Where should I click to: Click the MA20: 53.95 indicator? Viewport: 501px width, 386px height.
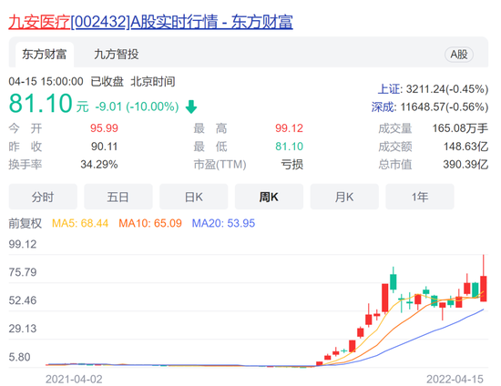coord(223,223)
